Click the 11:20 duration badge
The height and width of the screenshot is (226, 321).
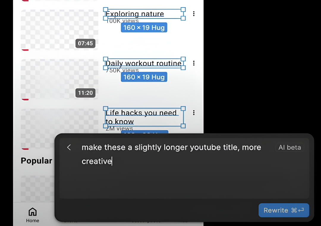pos(85,93)
